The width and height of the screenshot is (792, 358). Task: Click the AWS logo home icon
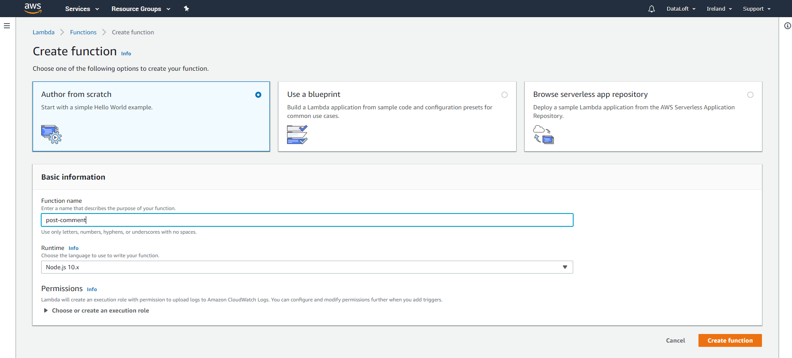(x=33, y=8)
